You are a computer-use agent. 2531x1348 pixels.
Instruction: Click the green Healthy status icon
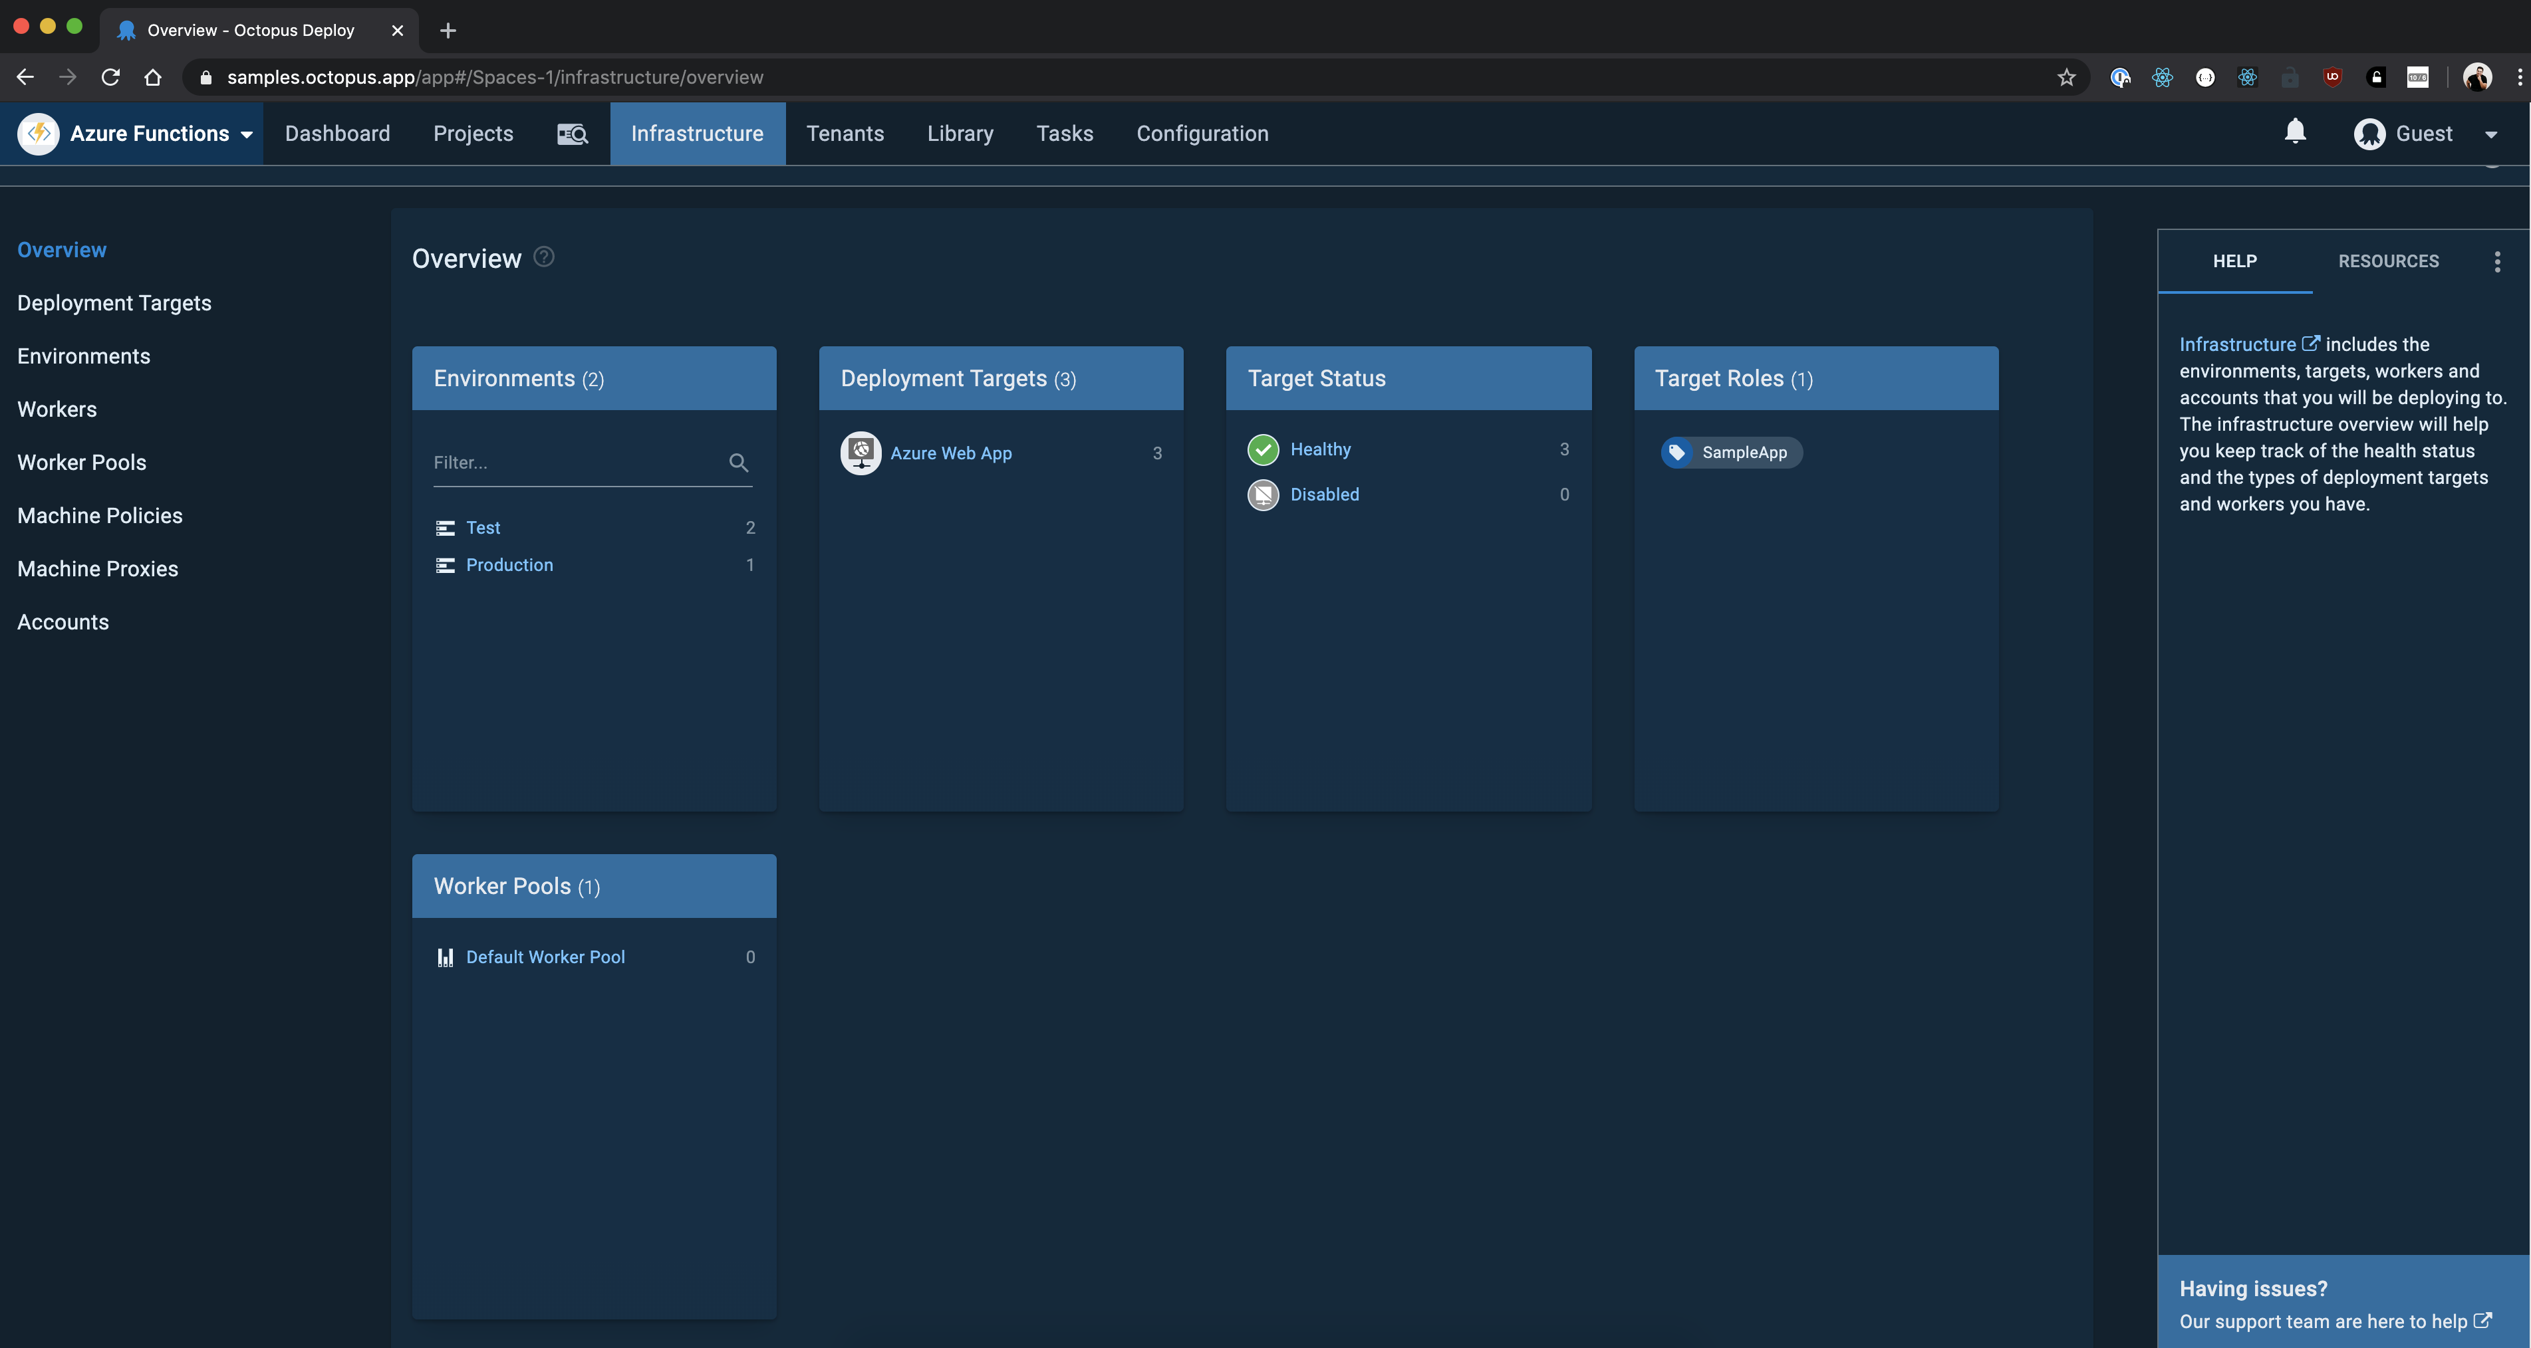click(1263, 449)
